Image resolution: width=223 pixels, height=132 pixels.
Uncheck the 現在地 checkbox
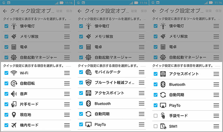pos(6,115)
